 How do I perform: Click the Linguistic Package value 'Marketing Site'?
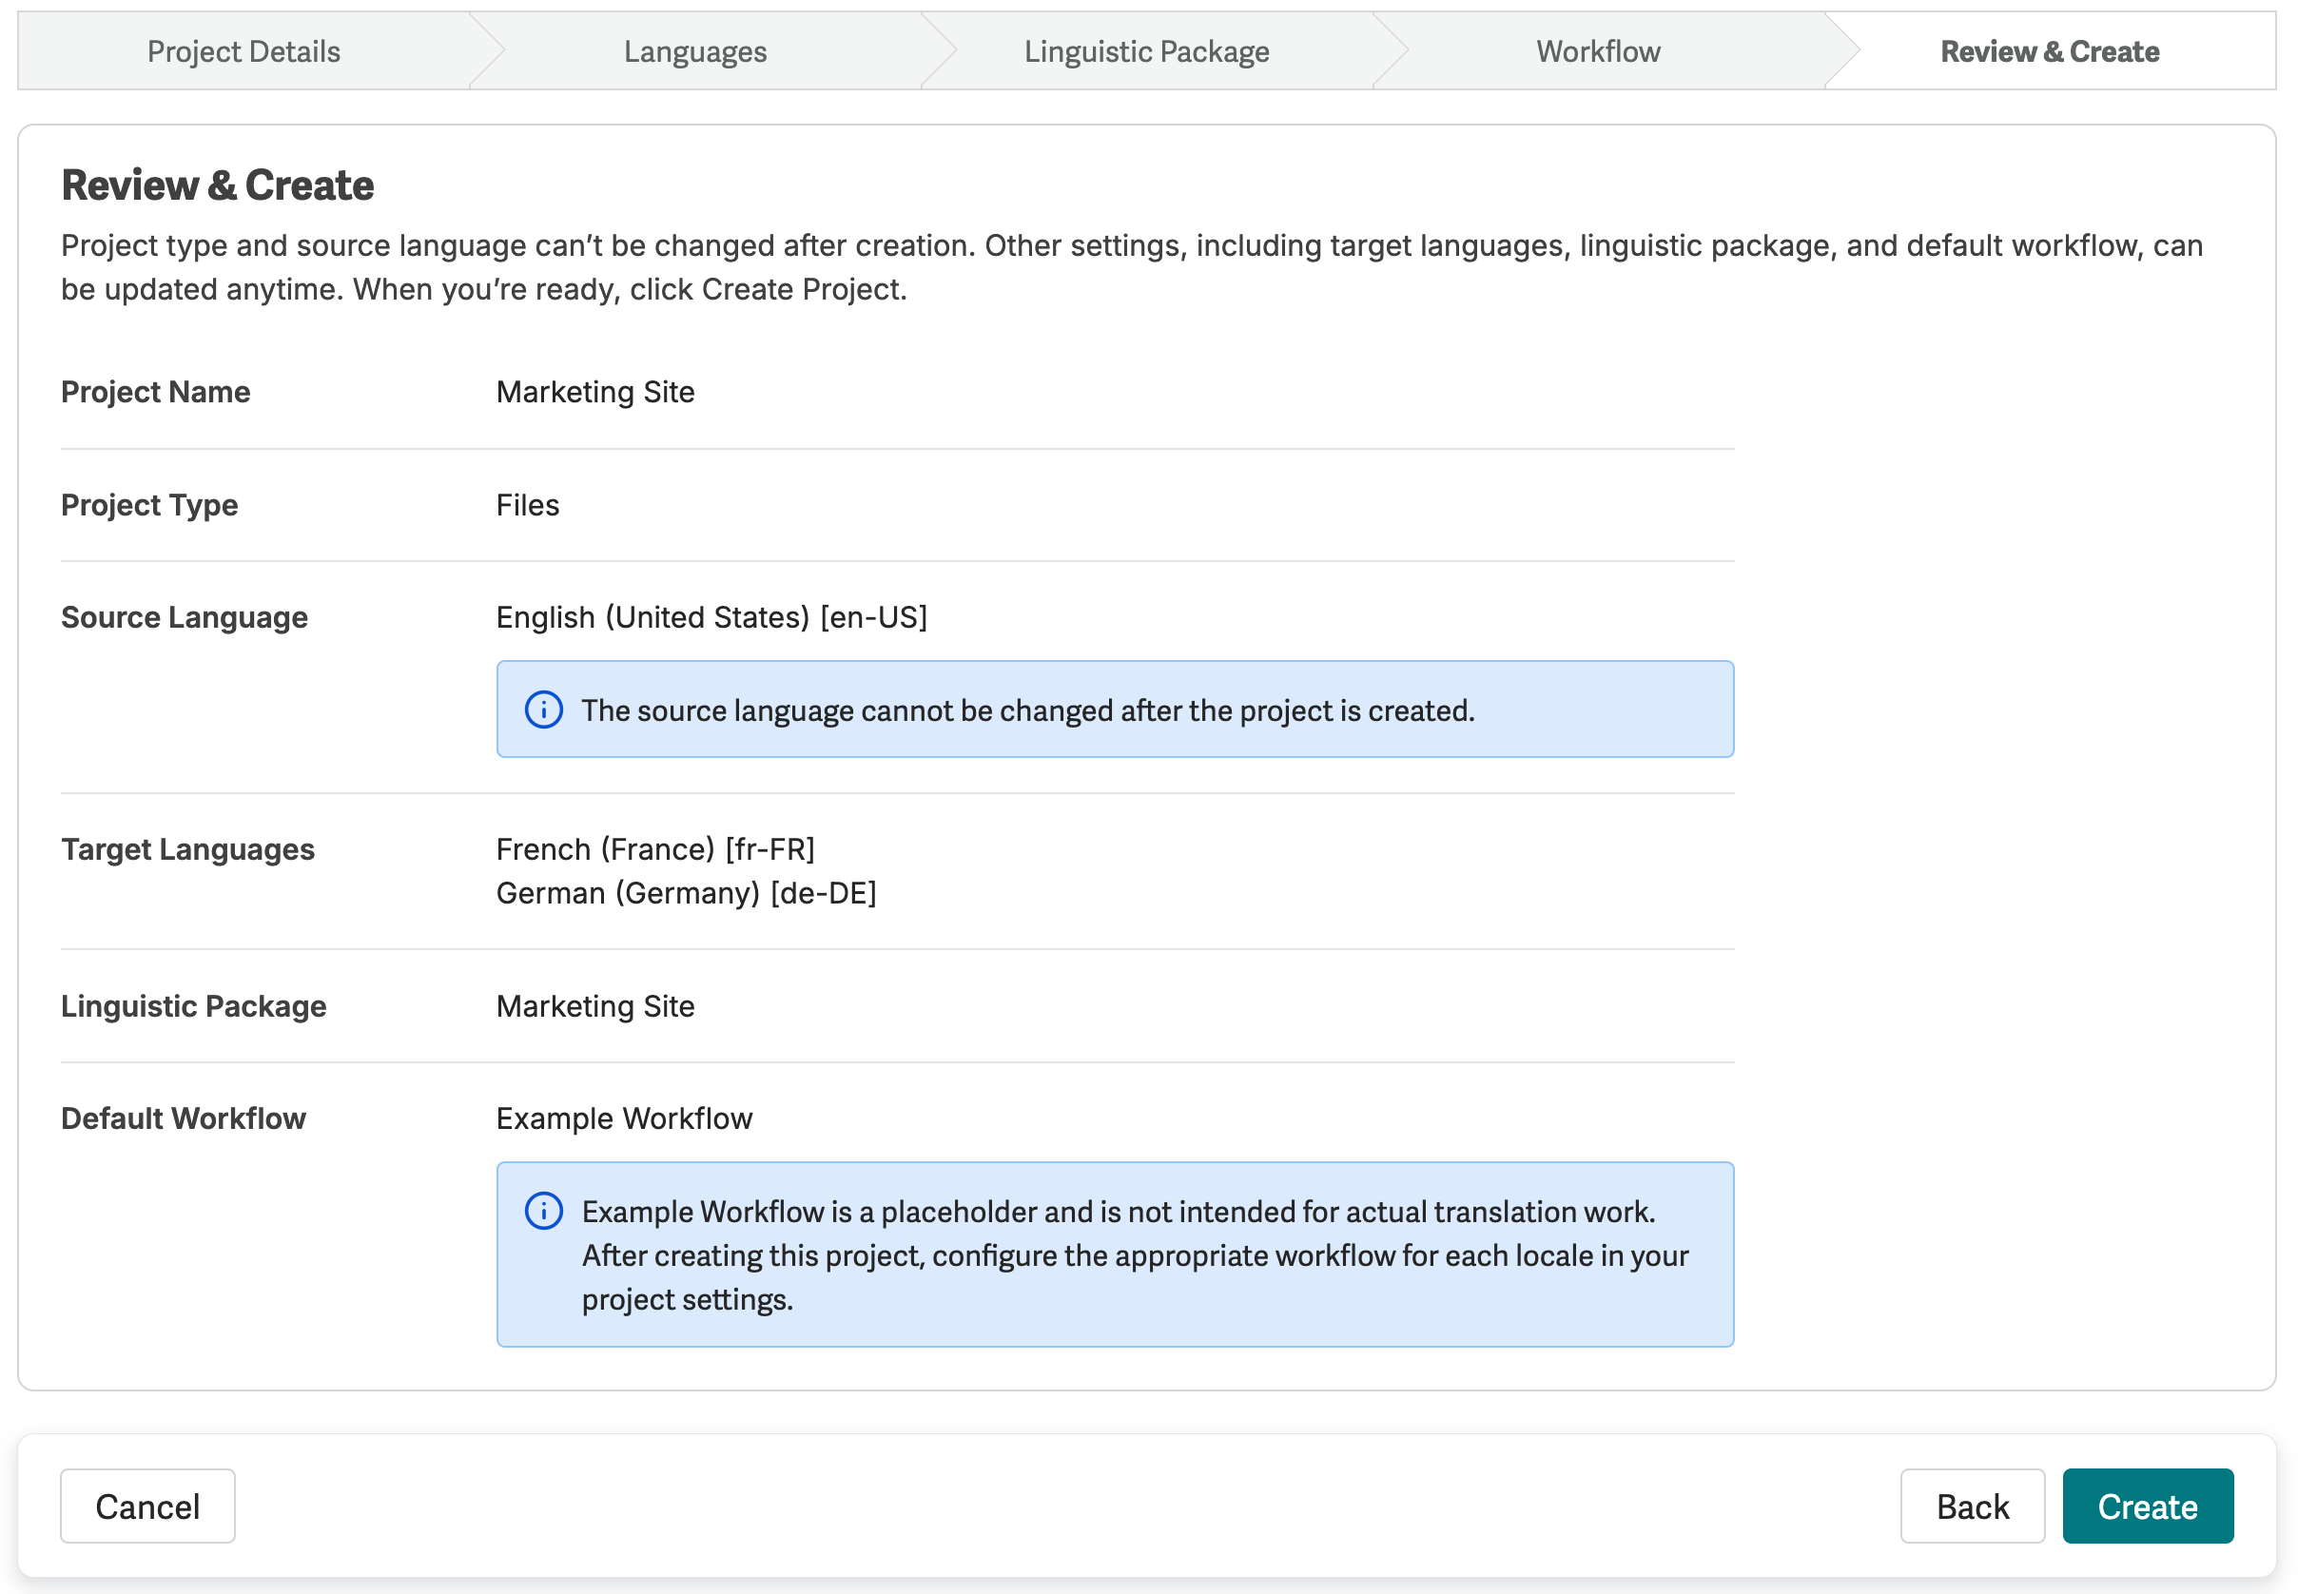pos(595,1005)
